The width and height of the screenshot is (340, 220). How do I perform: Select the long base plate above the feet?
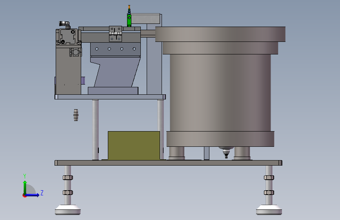coord(168,163)
